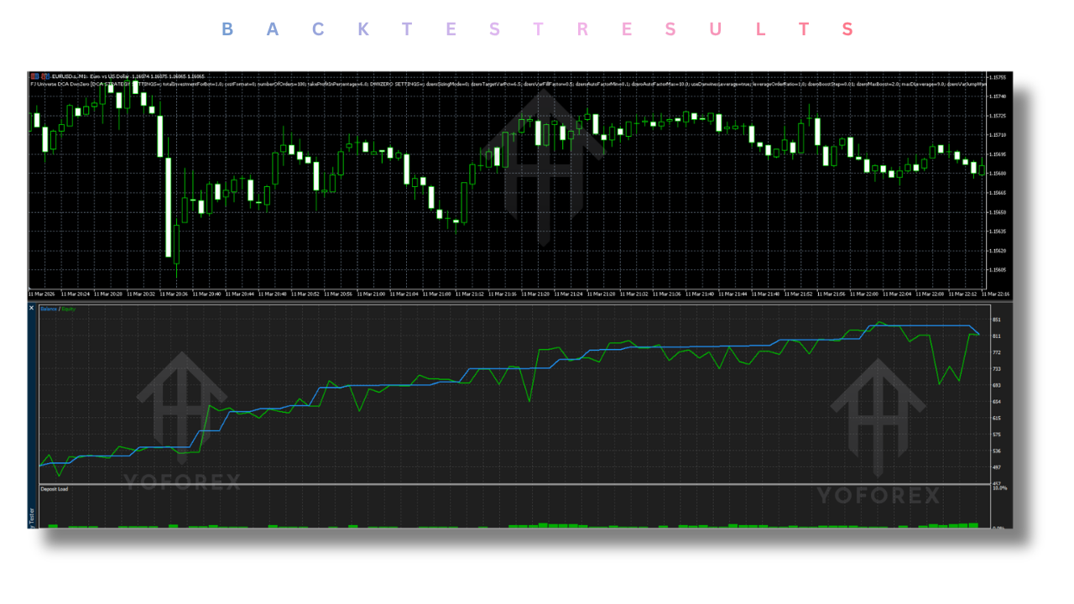Click price level 1.15740 on price scale
The image size is (1074, 604).
tap(998, 96)
